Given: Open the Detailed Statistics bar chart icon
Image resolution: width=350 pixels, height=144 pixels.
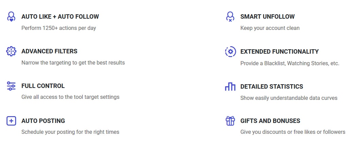Looking at the screenshot, I should click(230, 86).
